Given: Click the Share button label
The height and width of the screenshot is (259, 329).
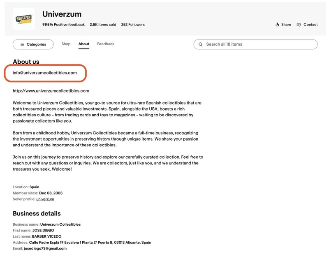Looking at the screenshot, I should pos(286,25).
